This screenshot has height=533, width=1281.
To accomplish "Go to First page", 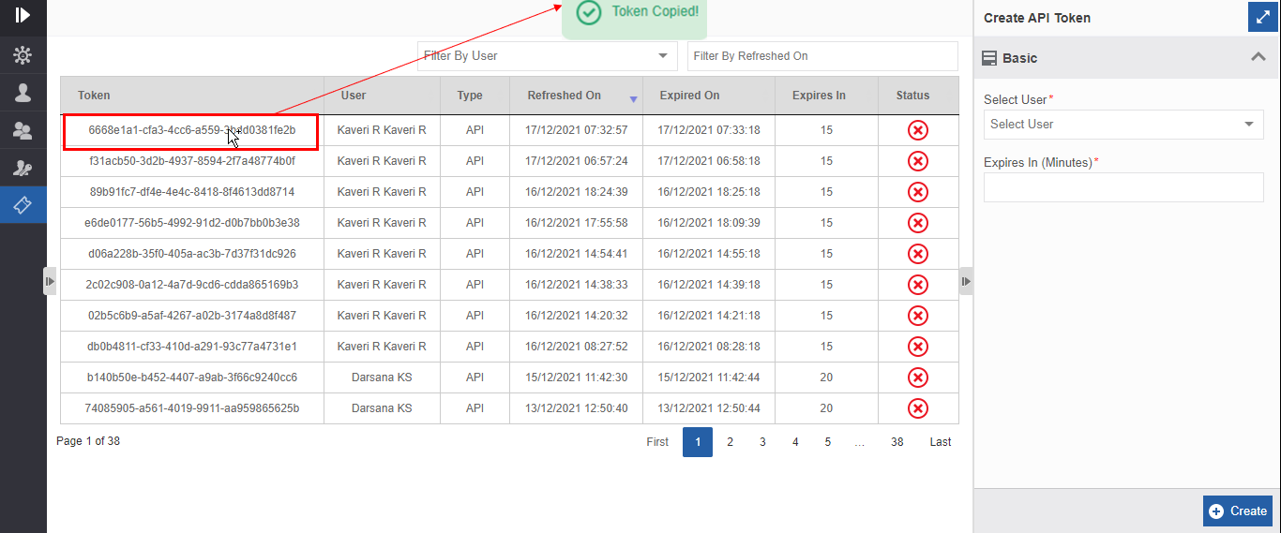I will click(x=657, y=442).
